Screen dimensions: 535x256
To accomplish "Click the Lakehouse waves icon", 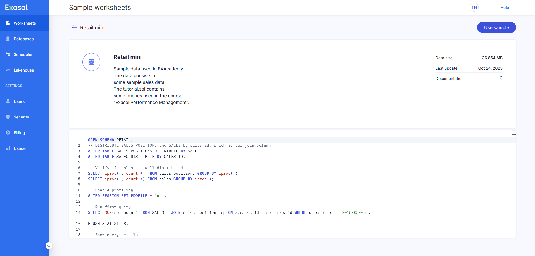I will [8, 70].
